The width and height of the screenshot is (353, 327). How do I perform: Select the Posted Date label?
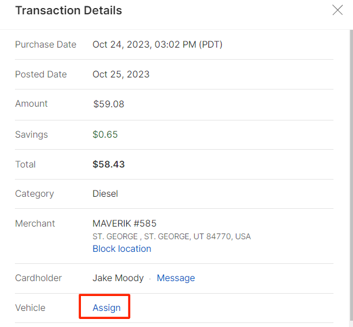point(41,75)
